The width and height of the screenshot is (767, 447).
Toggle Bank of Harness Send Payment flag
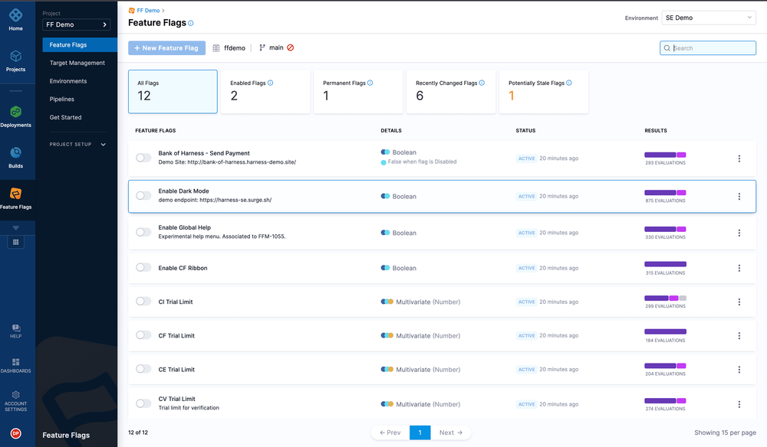tap(143, 158)
